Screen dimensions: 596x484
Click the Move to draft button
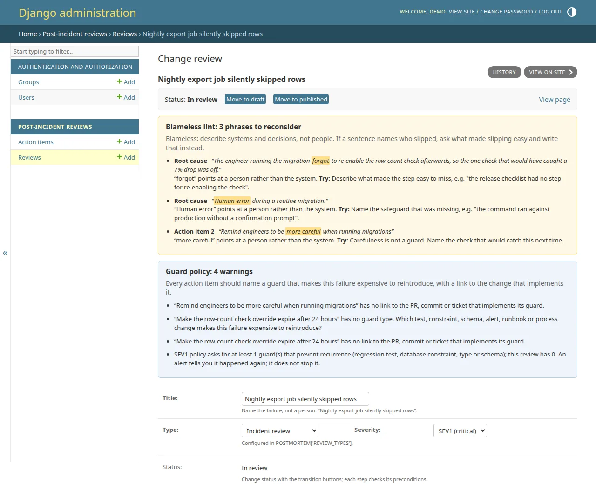pyautogui.click(x=245, y=99)
